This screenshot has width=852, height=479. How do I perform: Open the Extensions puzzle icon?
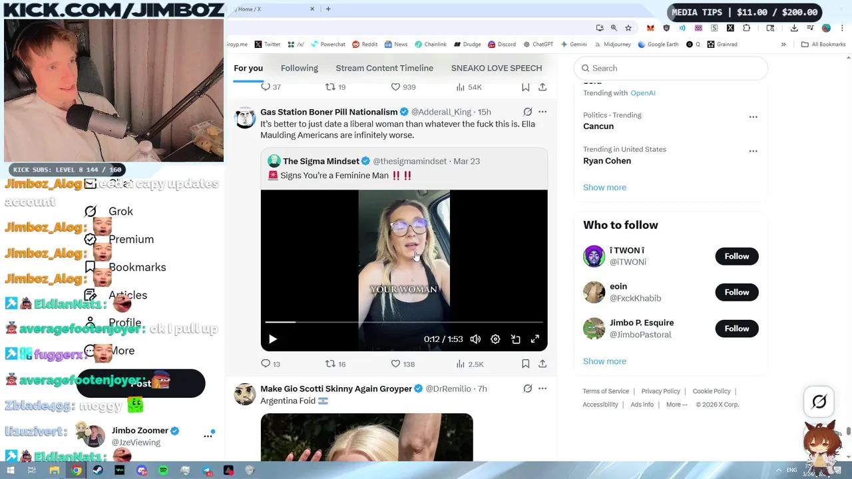point(746,28)
